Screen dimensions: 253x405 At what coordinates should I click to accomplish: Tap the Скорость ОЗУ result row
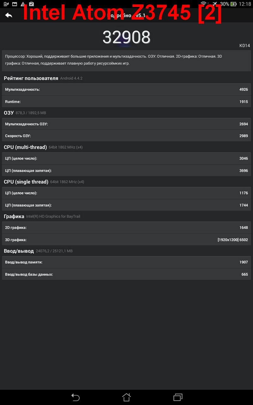coord(126,136)
